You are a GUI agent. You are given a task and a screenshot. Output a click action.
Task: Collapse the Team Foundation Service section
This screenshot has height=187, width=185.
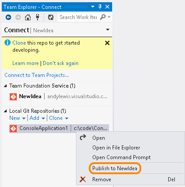5,86
